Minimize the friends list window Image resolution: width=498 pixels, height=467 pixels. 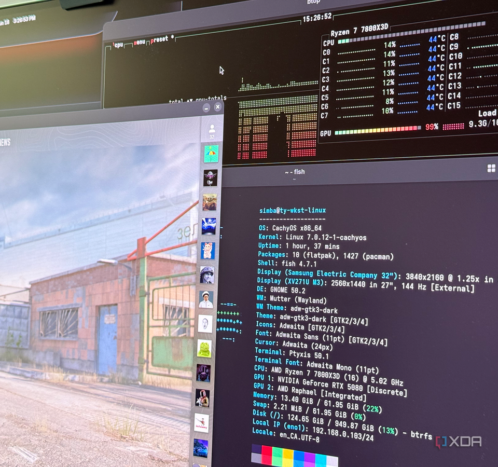pos(206,108)
